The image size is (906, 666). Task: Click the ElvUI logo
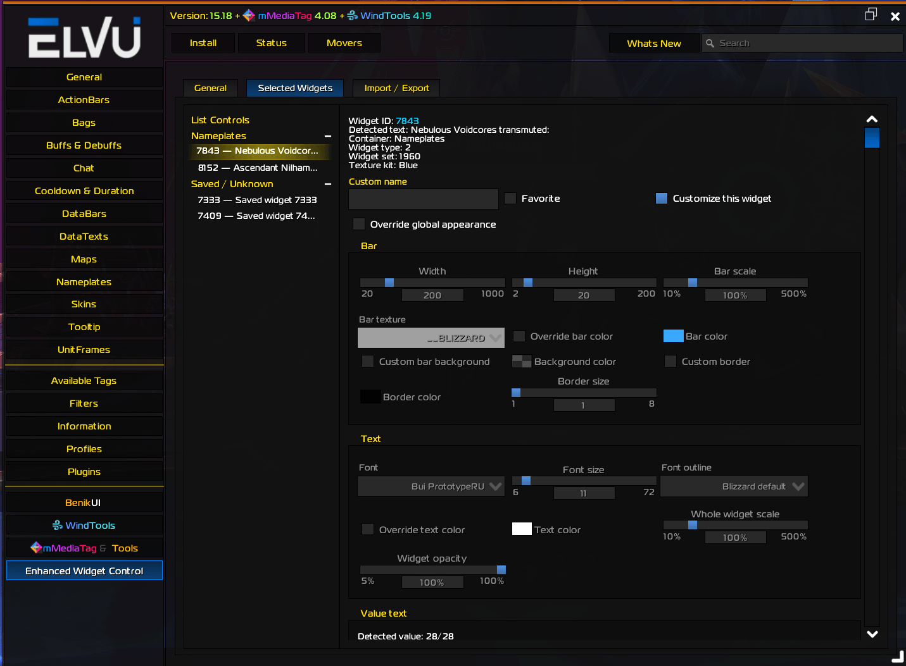point(84,38)
